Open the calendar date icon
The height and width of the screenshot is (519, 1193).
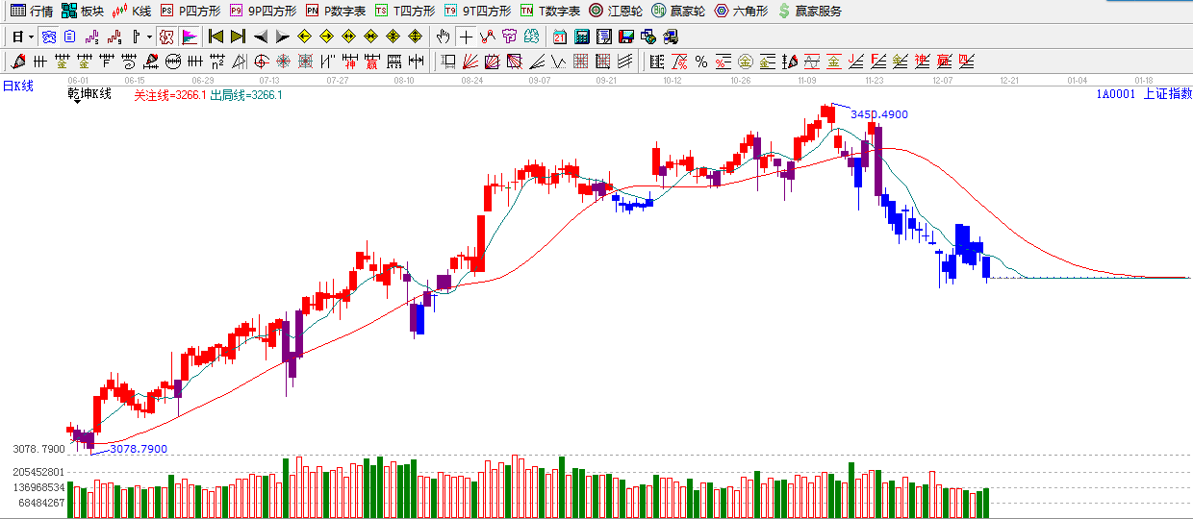coord(560,37)
